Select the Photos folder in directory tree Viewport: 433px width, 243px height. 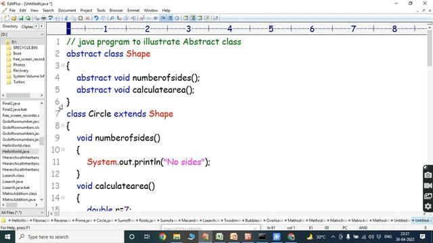(19, 65)
